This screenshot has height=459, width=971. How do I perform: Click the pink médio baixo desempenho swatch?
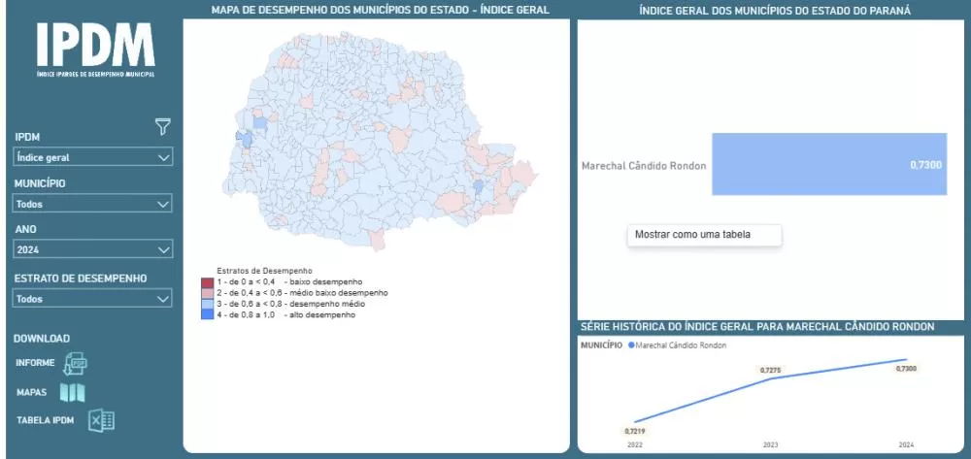(x=207, y=293)
